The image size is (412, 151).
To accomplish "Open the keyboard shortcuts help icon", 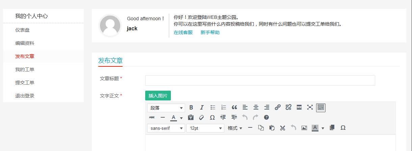I will pos(266,117).
